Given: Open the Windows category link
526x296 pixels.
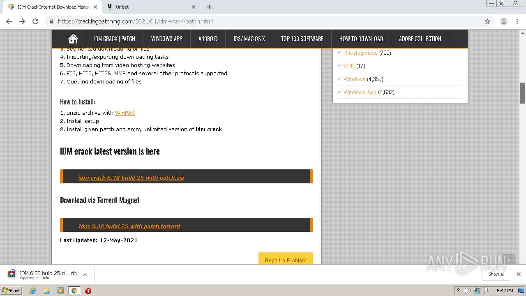Looking at the screenshot, I should coord(354,79).
